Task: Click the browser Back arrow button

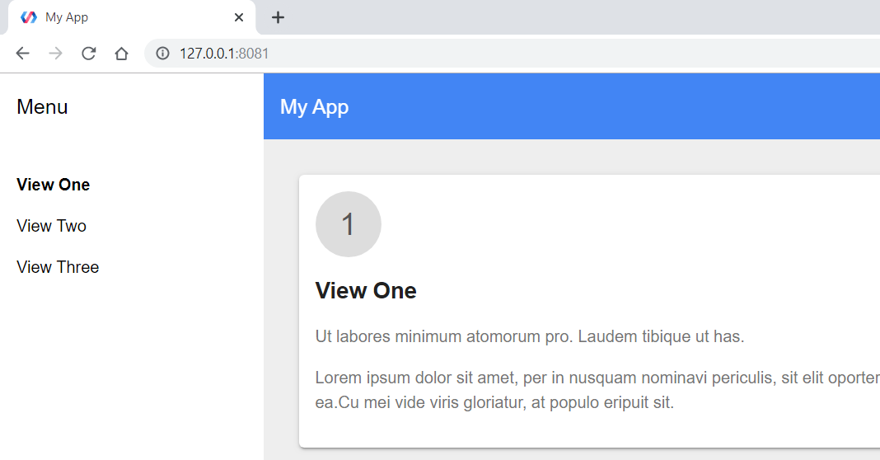Action: click(x=23, y=54)
